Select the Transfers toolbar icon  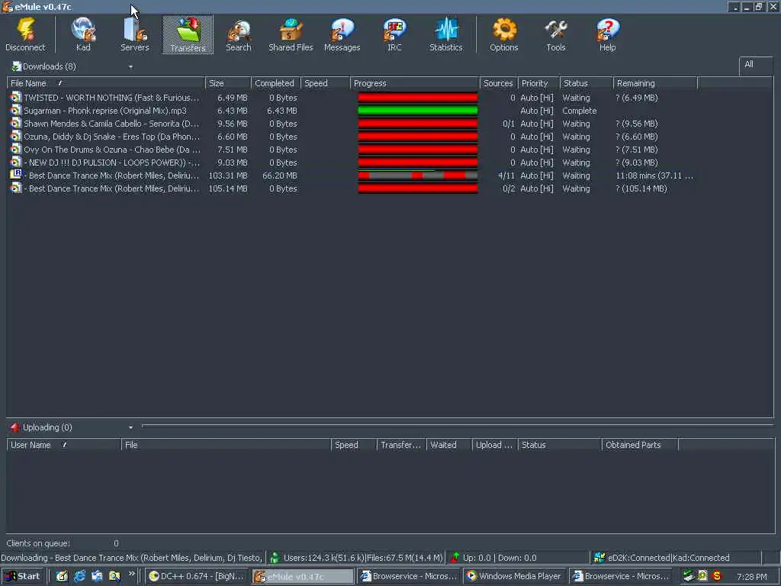click(x=188, y=34)
